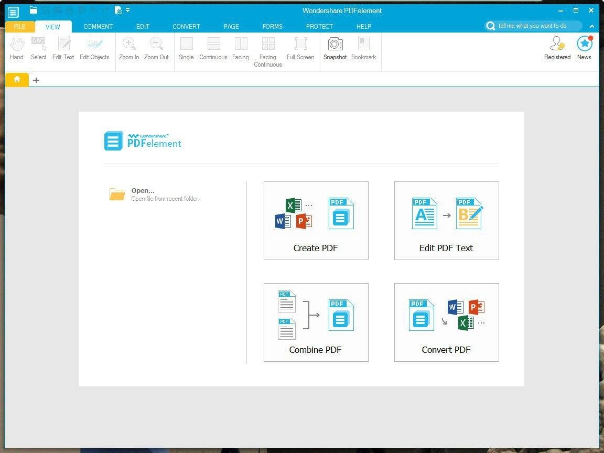Maximize the PDFelement window
604x453 pixels.
576,10
